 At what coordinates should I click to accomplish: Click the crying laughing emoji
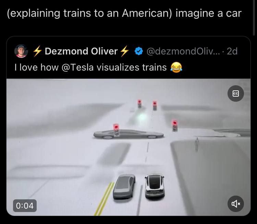[x=176, y=67]
